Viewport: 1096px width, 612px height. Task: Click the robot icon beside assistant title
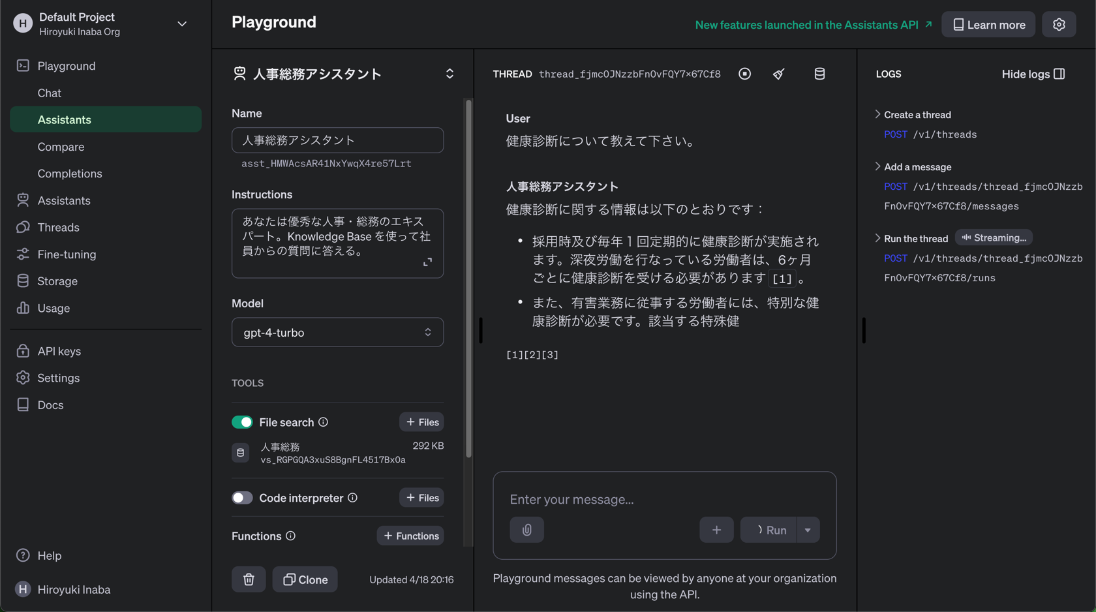239,74
